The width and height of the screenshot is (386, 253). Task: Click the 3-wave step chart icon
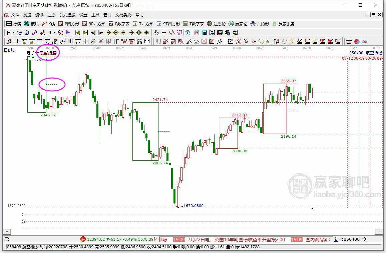tap(34, 33)
